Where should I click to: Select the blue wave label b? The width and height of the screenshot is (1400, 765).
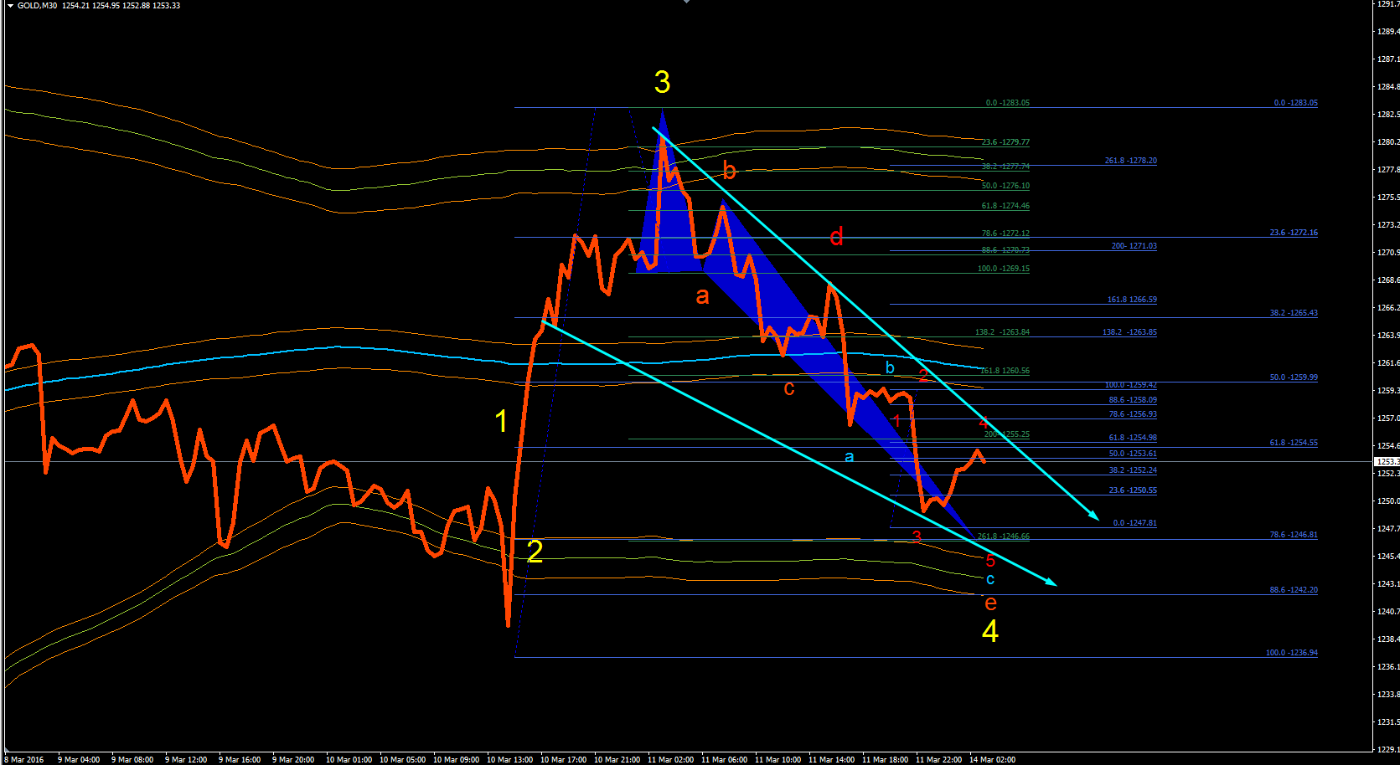890,367
